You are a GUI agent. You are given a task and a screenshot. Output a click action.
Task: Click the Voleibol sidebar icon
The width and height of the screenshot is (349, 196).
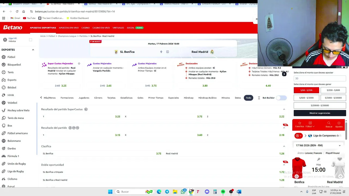[4, 103]
